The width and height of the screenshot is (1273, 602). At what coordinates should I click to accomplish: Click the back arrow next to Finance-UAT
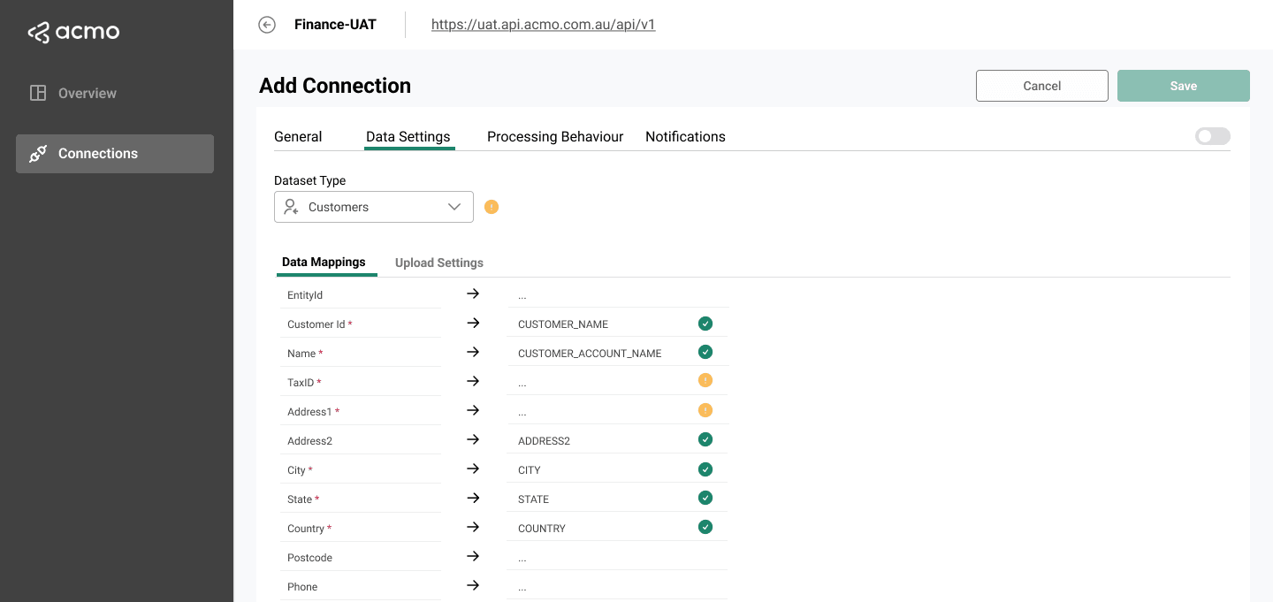point(267,25)
